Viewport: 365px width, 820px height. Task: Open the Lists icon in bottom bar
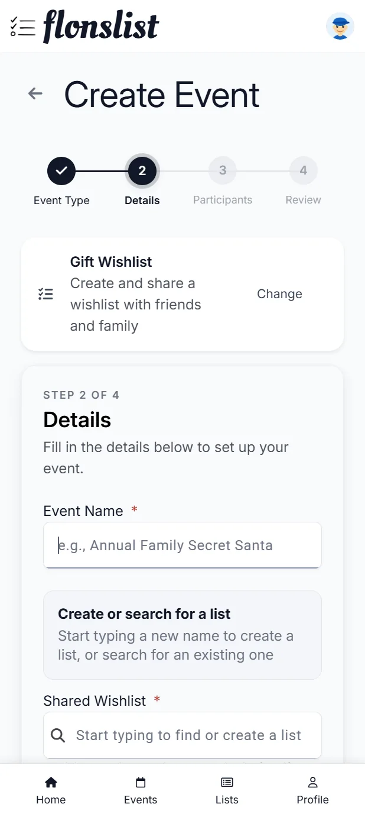pyautogui.click(x=227, y=783)
